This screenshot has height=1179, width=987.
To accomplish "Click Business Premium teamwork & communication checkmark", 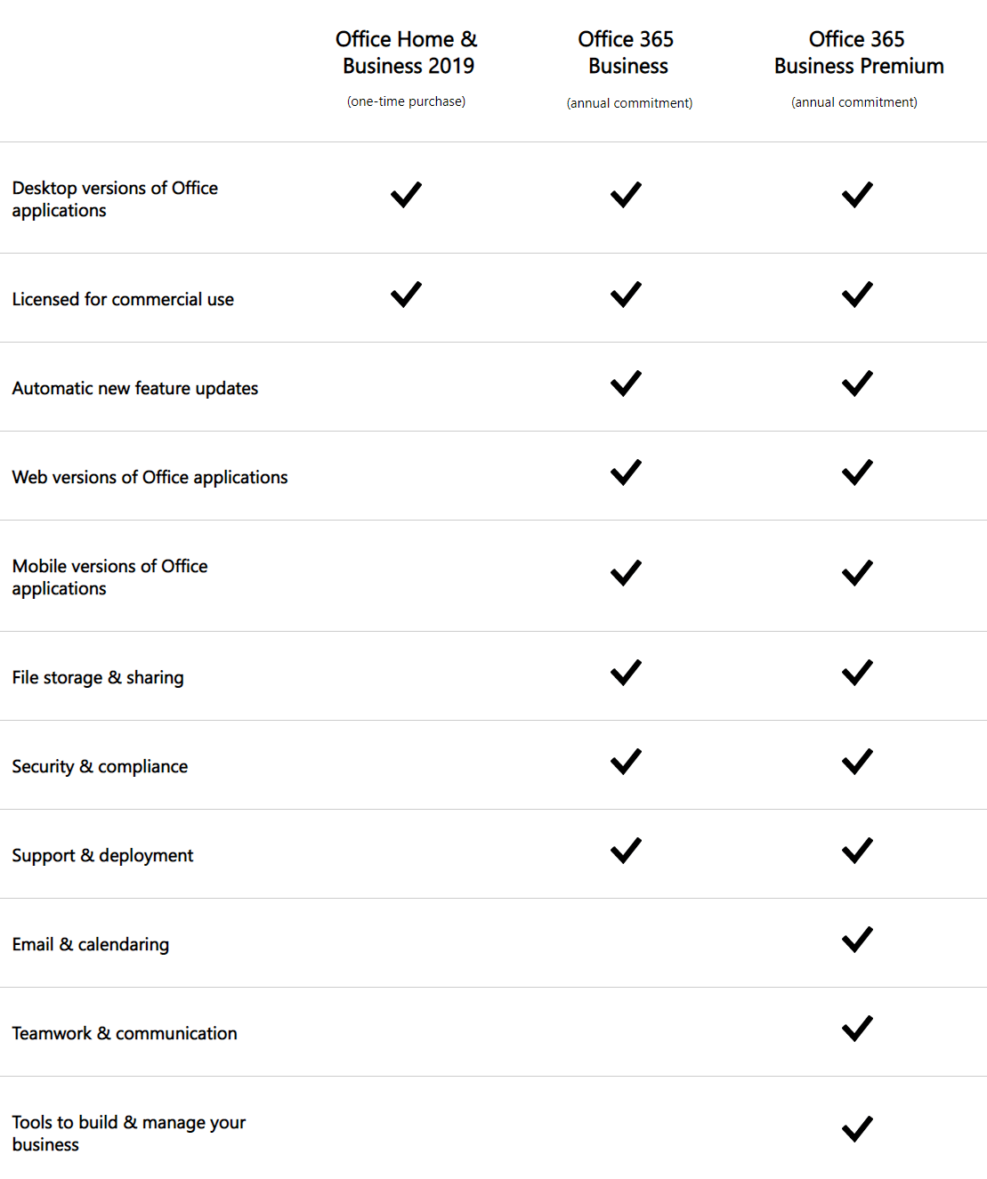I will pos(857,1028).
